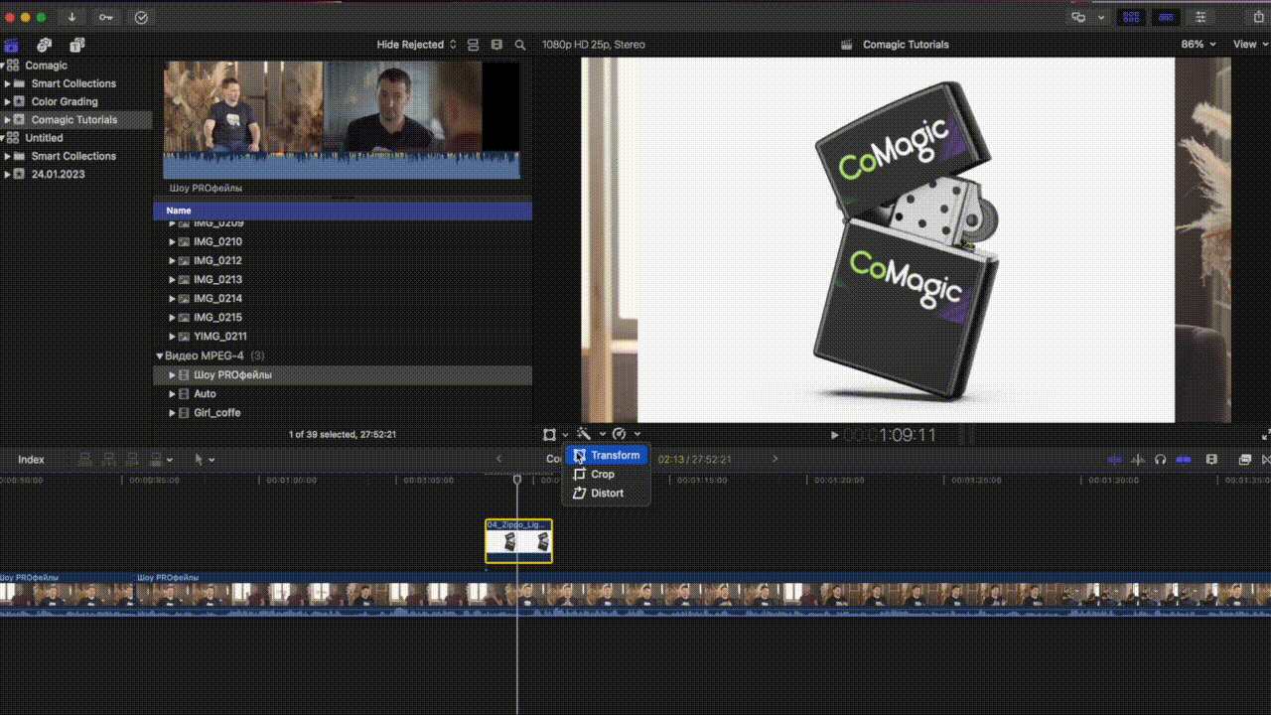Viewport: 1271px width, 715px height.
Task: Show the Libraries sidebar clapper icon
Action: (x=11, y=45)
